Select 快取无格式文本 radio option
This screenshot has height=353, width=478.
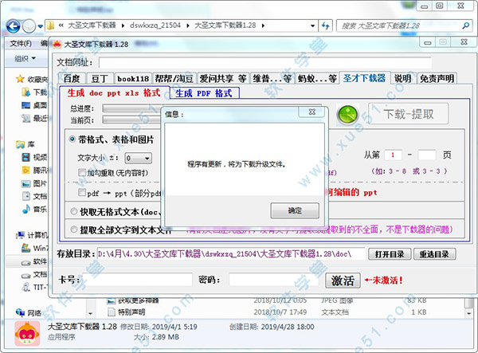click(74, 211)
